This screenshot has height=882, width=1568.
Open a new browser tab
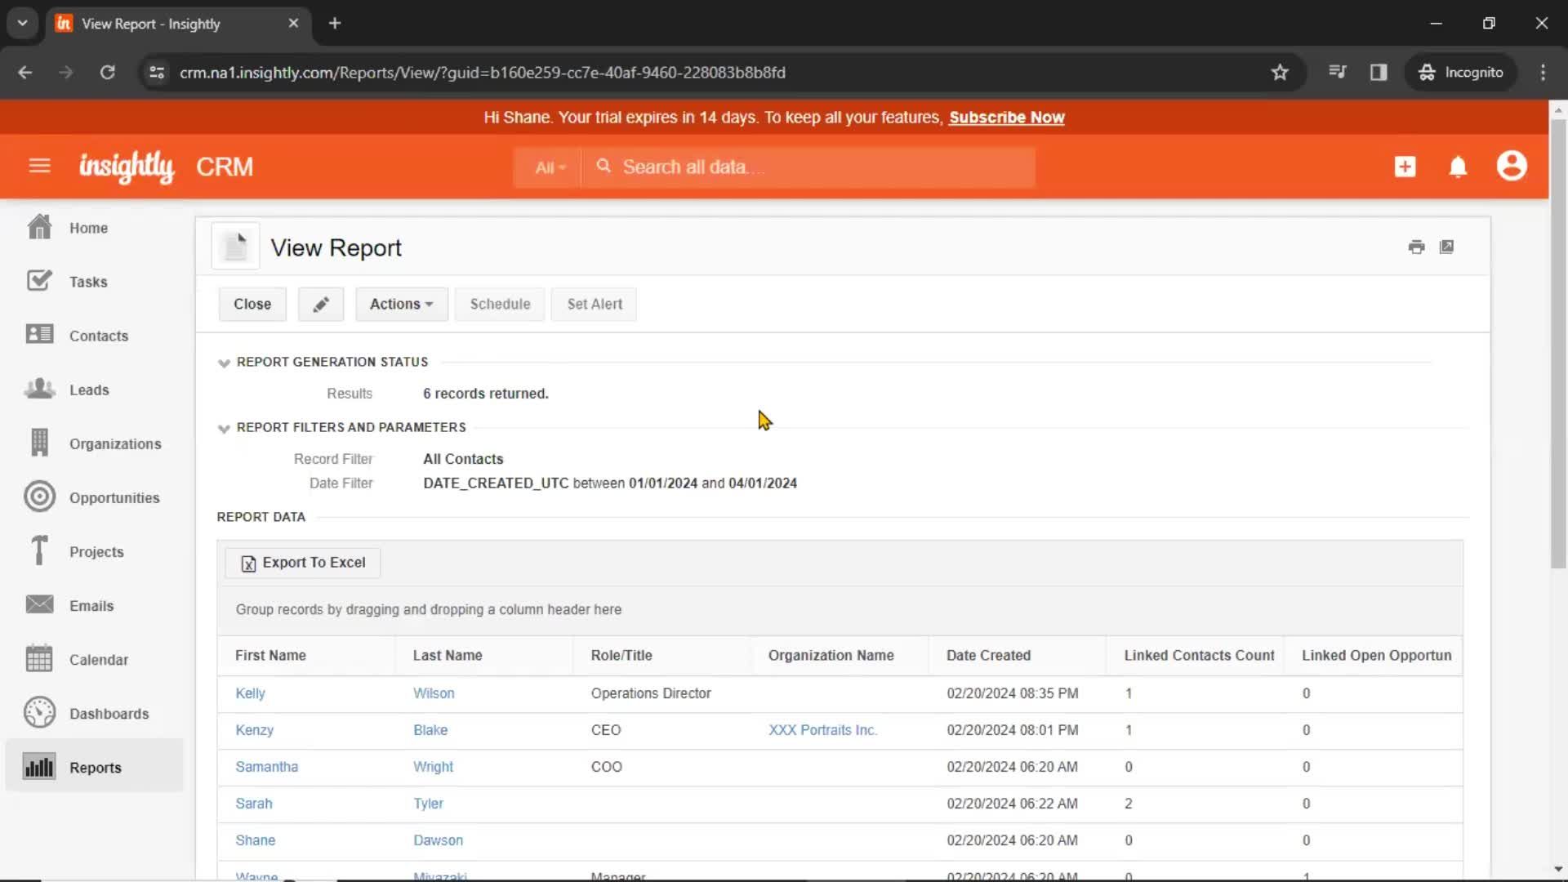[x=335, y=23]
